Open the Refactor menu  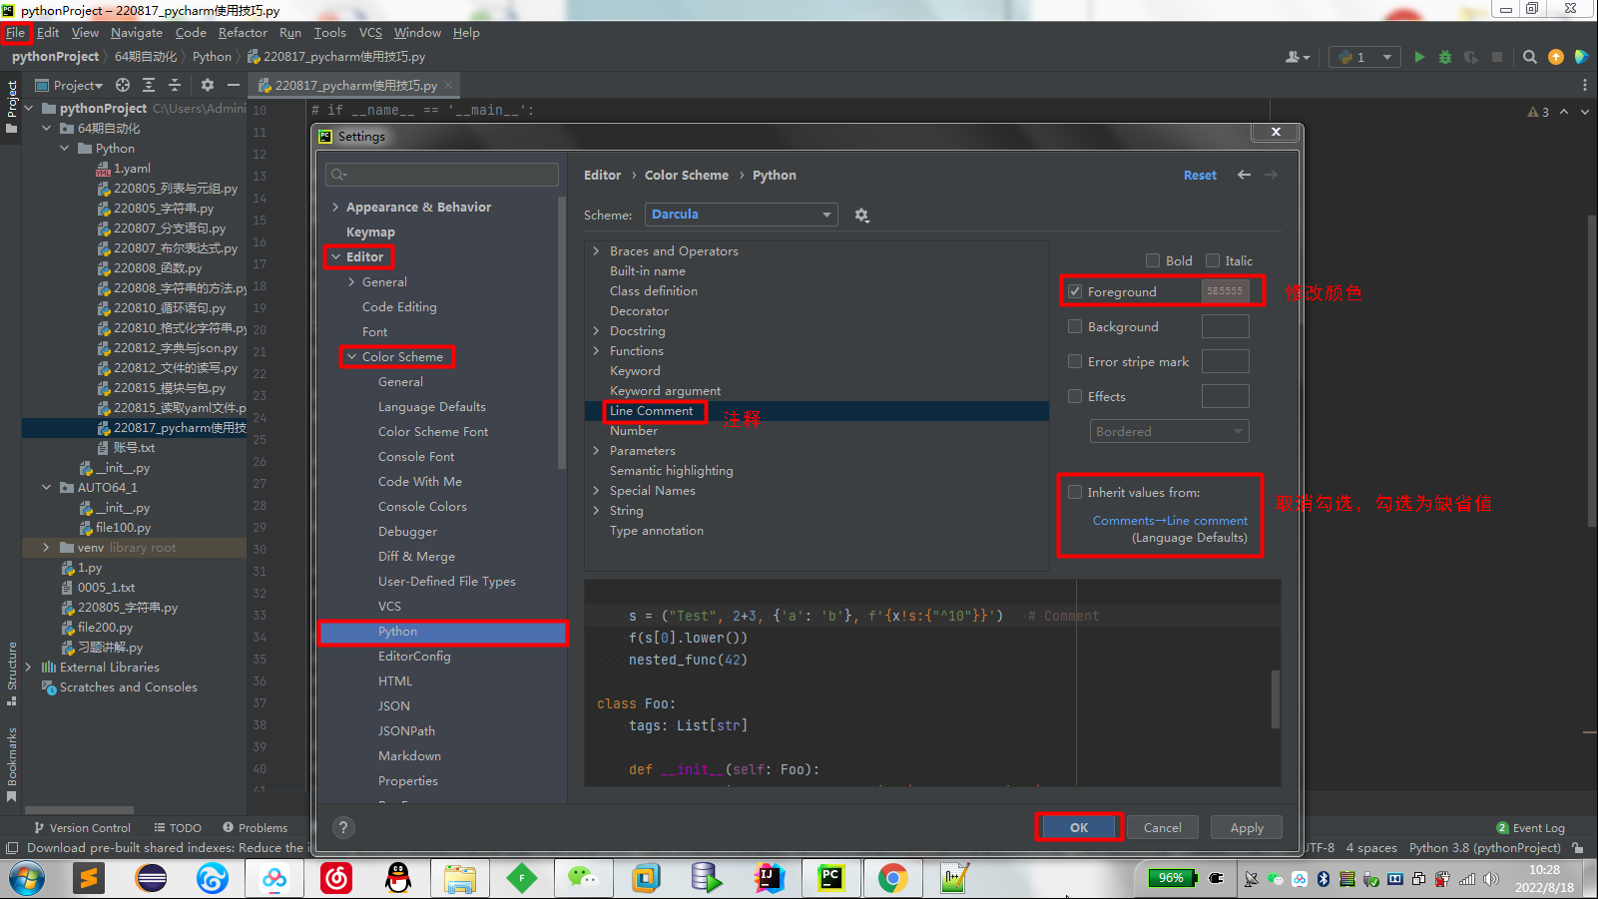[243, 32]
